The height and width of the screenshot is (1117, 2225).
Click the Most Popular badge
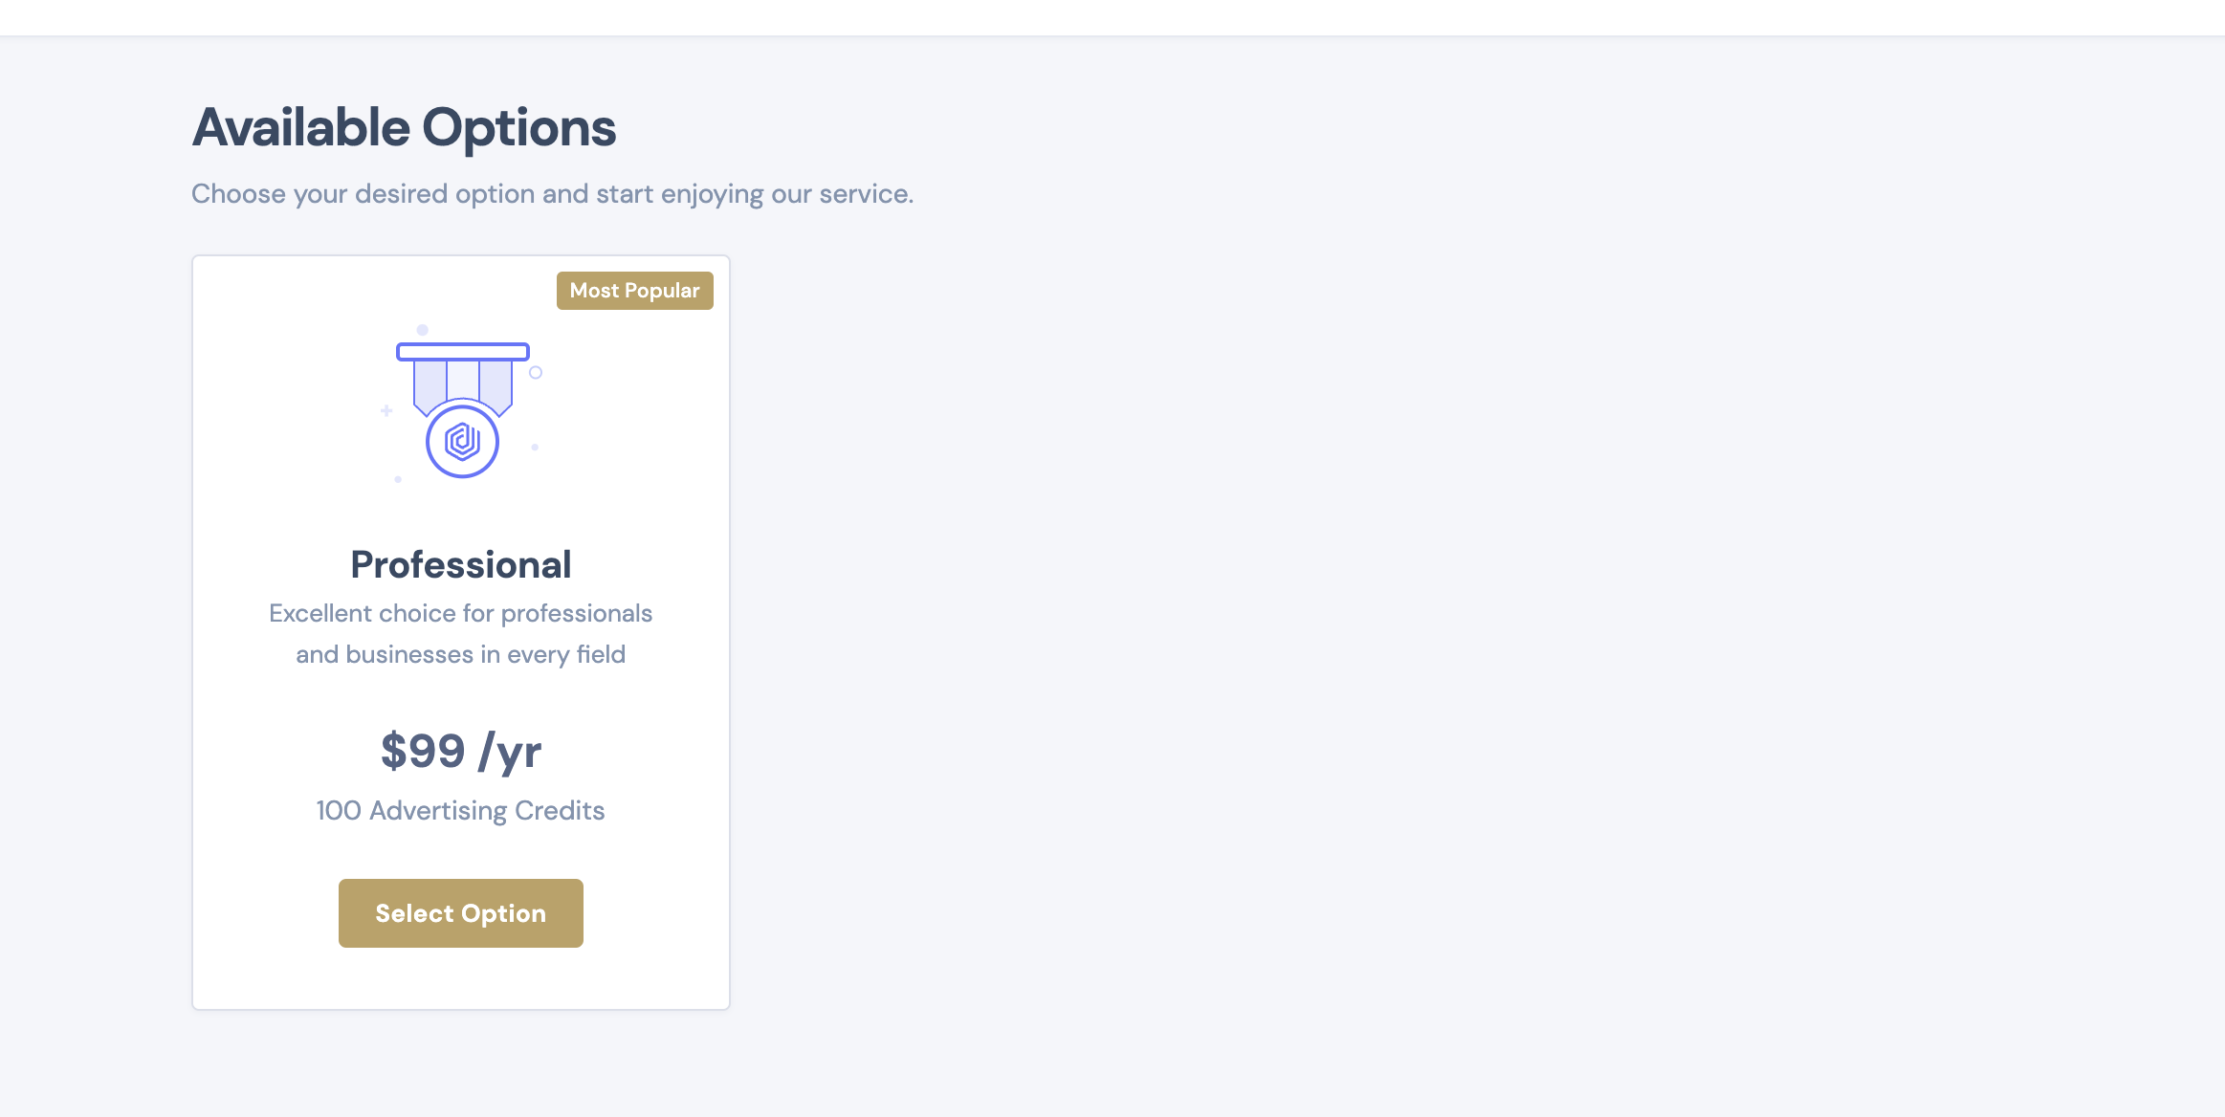coord(635,291)
